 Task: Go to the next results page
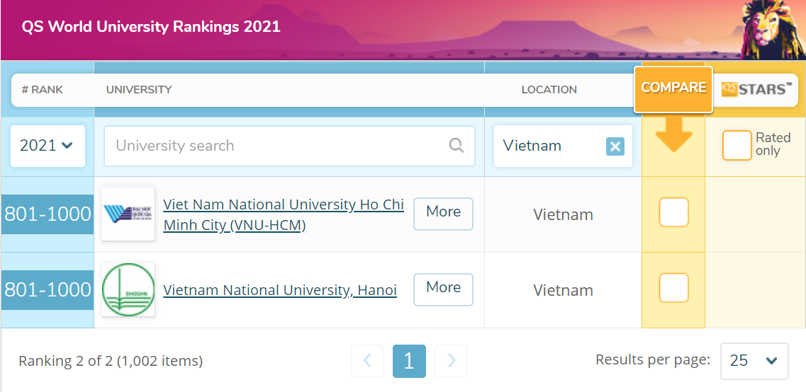tap(451, 361)
